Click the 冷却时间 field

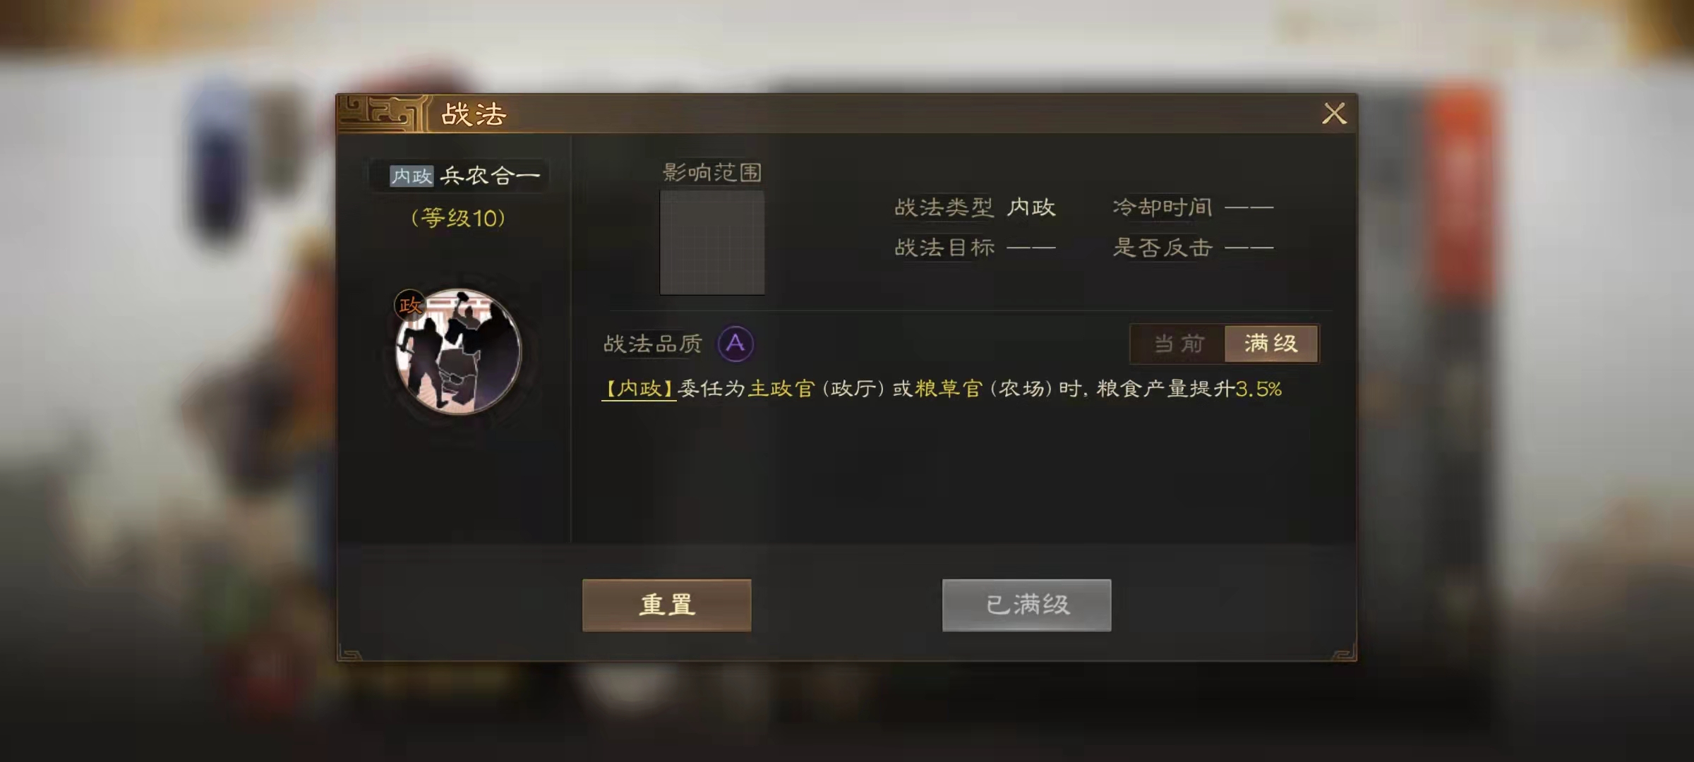point(1193,207)
